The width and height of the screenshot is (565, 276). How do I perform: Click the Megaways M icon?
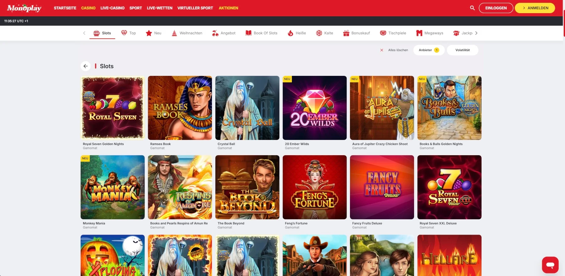click(419, 33)
